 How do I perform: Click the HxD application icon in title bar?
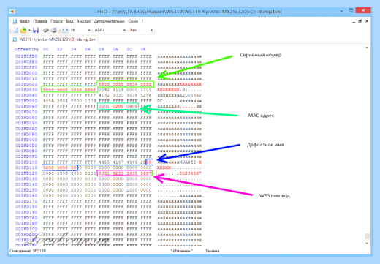[x=12, y=11]
